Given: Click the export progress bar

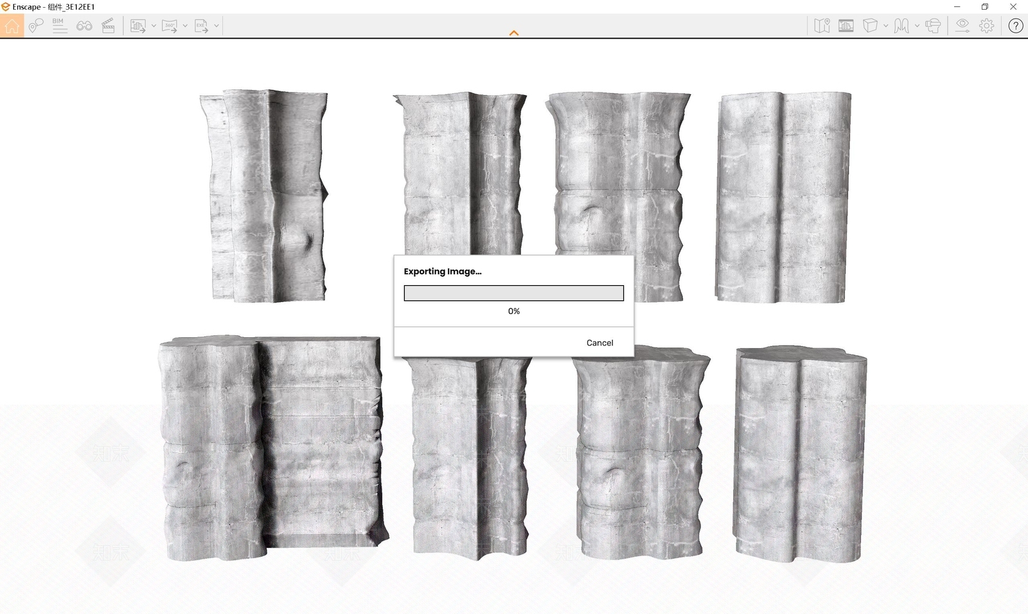Looking at the screenshot, I should point(514,293).
